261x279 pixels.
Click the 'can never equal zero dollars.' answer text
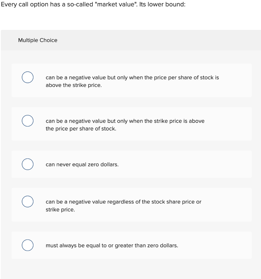click(82, 164)
